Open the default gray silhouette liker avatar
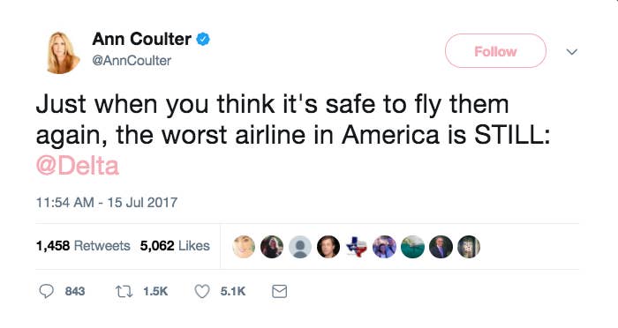Image resolution: width=618 pixels, height=328 pixels. (x=300, y=247)
